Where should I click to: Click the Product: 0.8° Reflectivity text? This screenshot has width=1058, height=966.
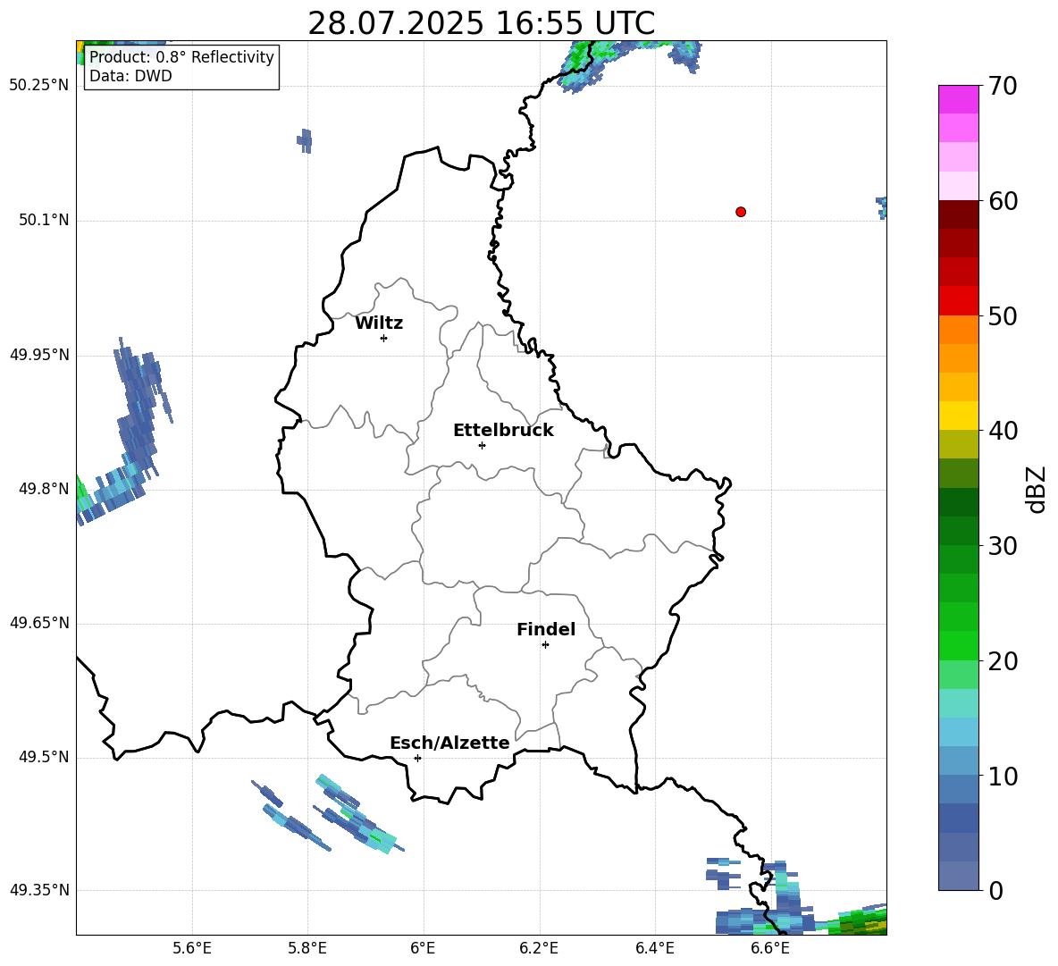coord(181,57)
